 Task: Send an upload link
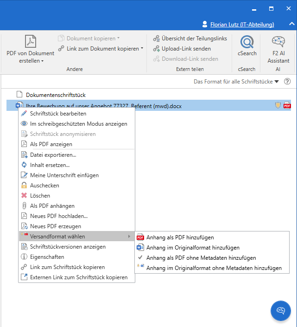[186, 49]
